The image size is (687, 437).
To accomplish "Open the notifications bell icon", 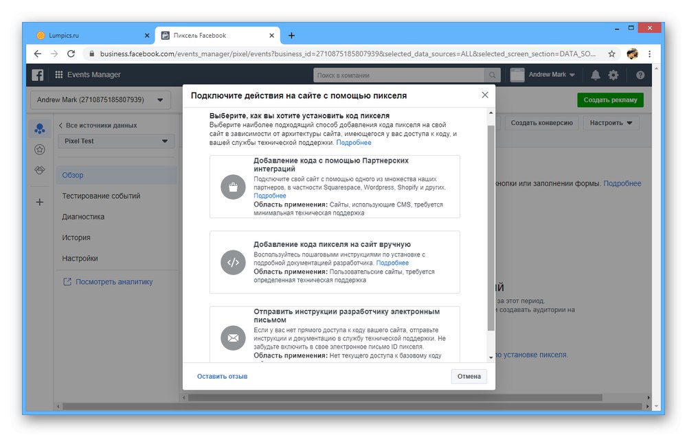I will pyautogui.click(x=595, y=75).
